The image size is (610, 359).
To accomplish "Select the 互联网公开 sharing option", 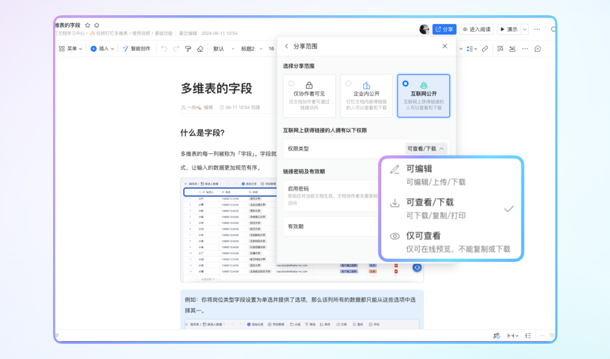I will coord(423,96).
